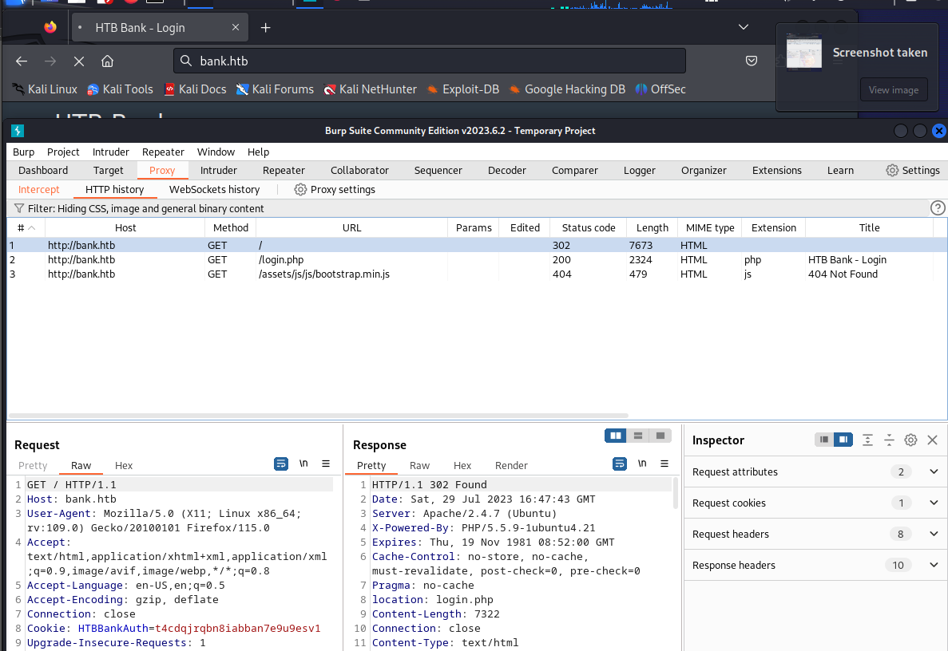Click the HTTP history table horizontal scrollbar
The image size is (948, 651).
[x=319, y=416]
